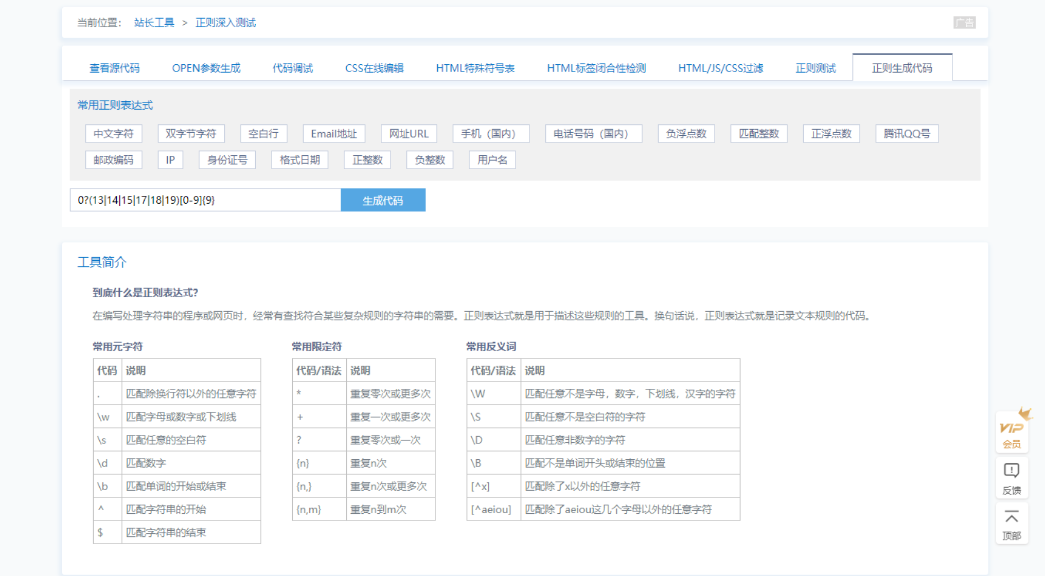The height and width of the screenshot is (576, 1045).
Task: Click the 正则测试 tab
Action: point(814,68)
